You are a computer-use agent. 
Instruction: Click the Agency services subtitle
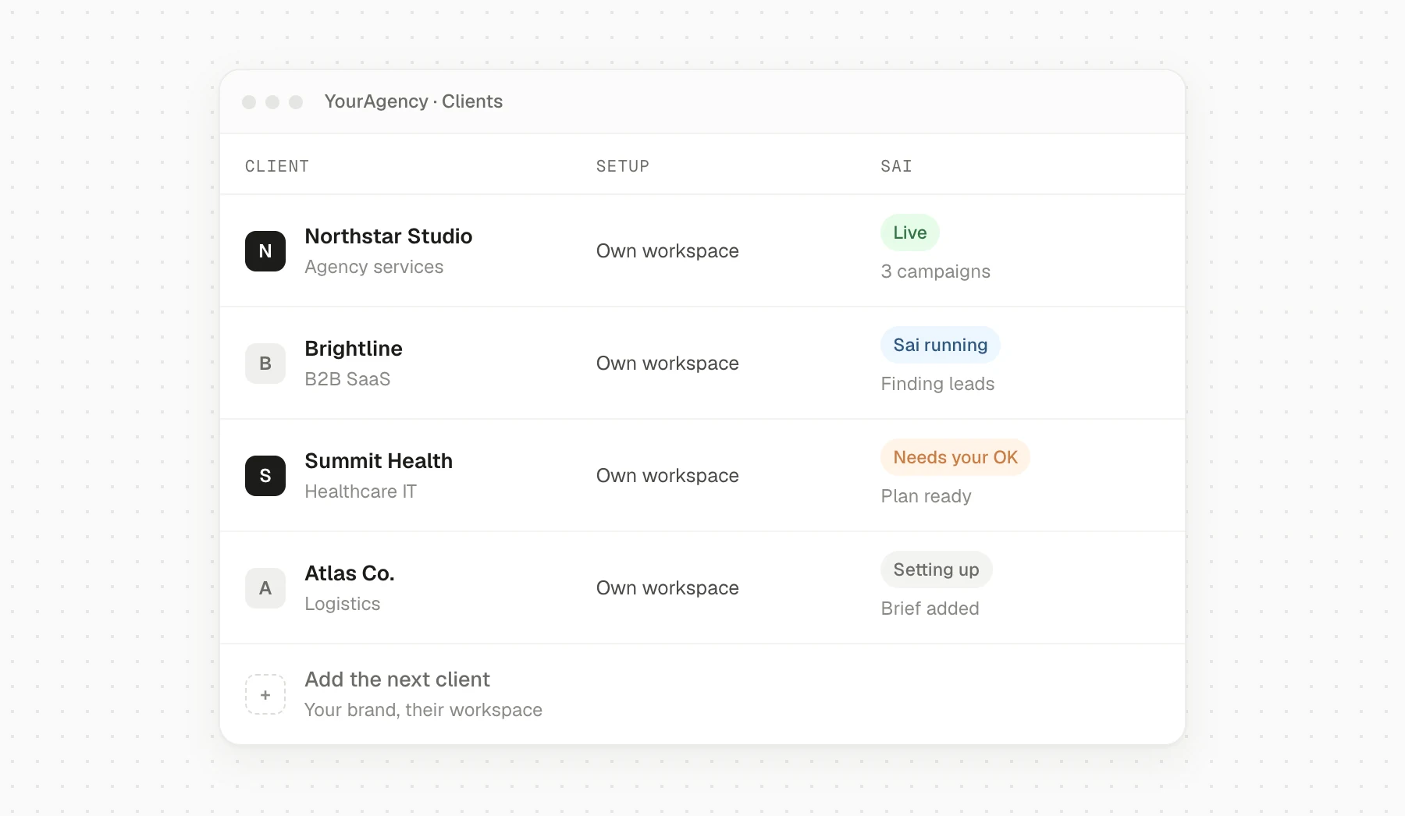coord(374,267)
